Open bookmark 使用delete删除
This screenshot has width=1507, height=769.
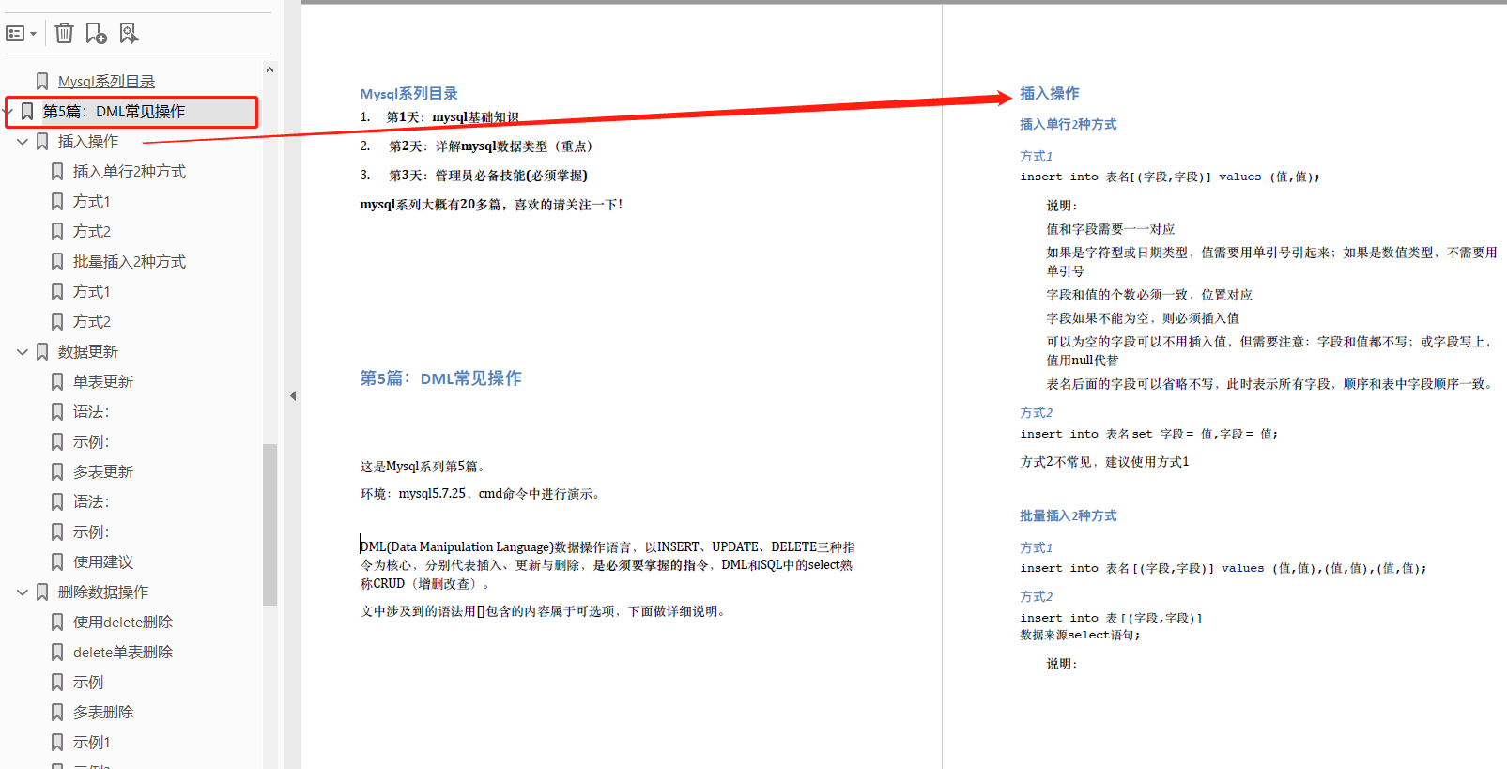(x=123, y=623)
